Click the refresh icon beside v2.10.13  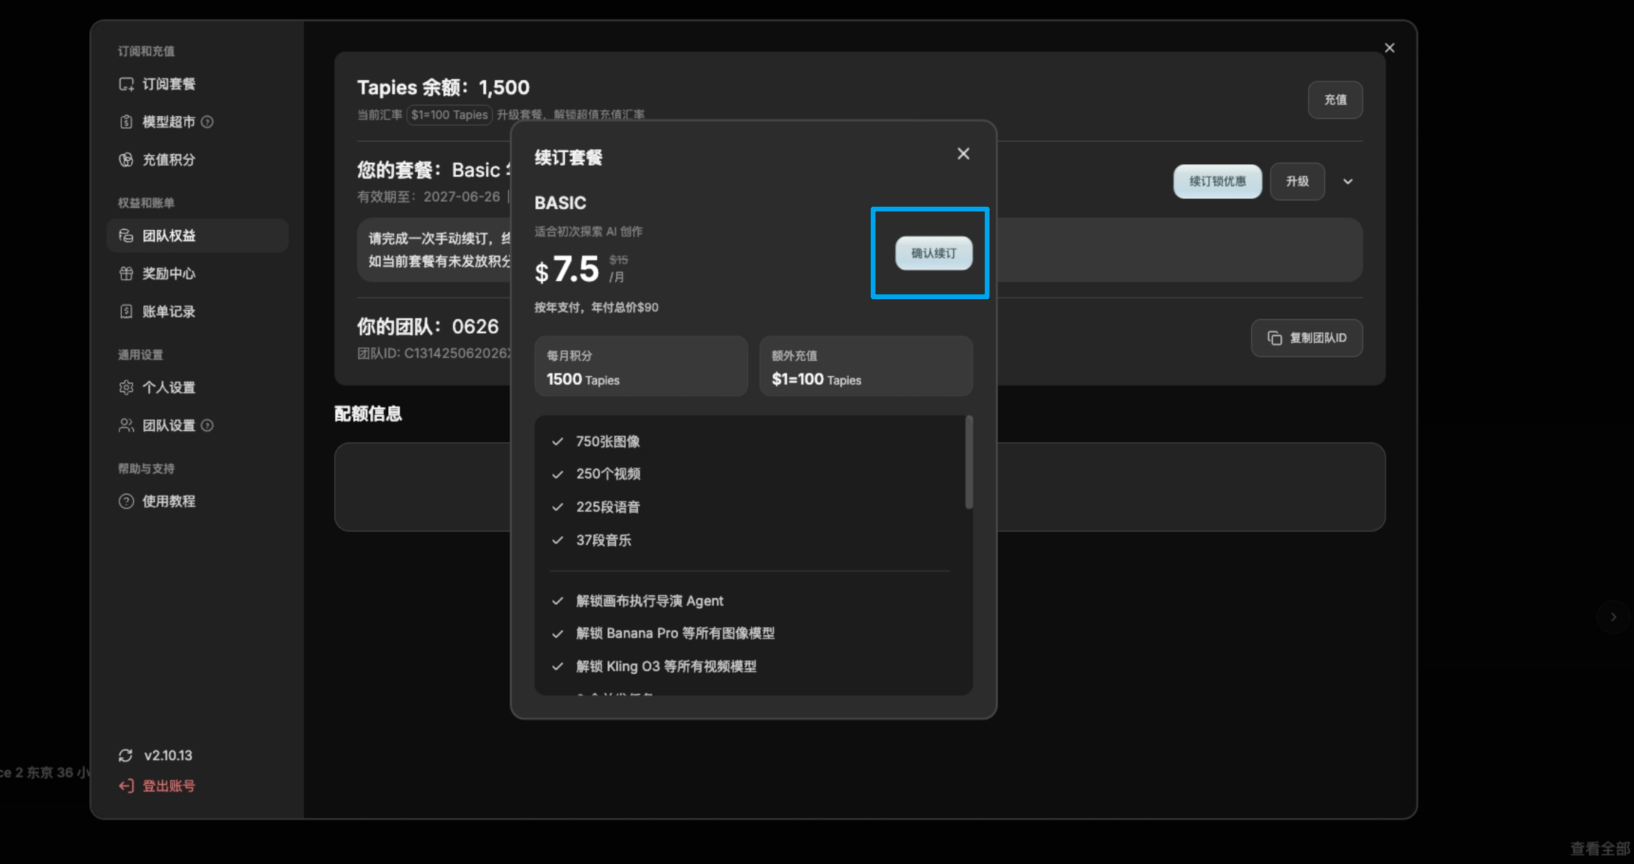pos(125,755)
